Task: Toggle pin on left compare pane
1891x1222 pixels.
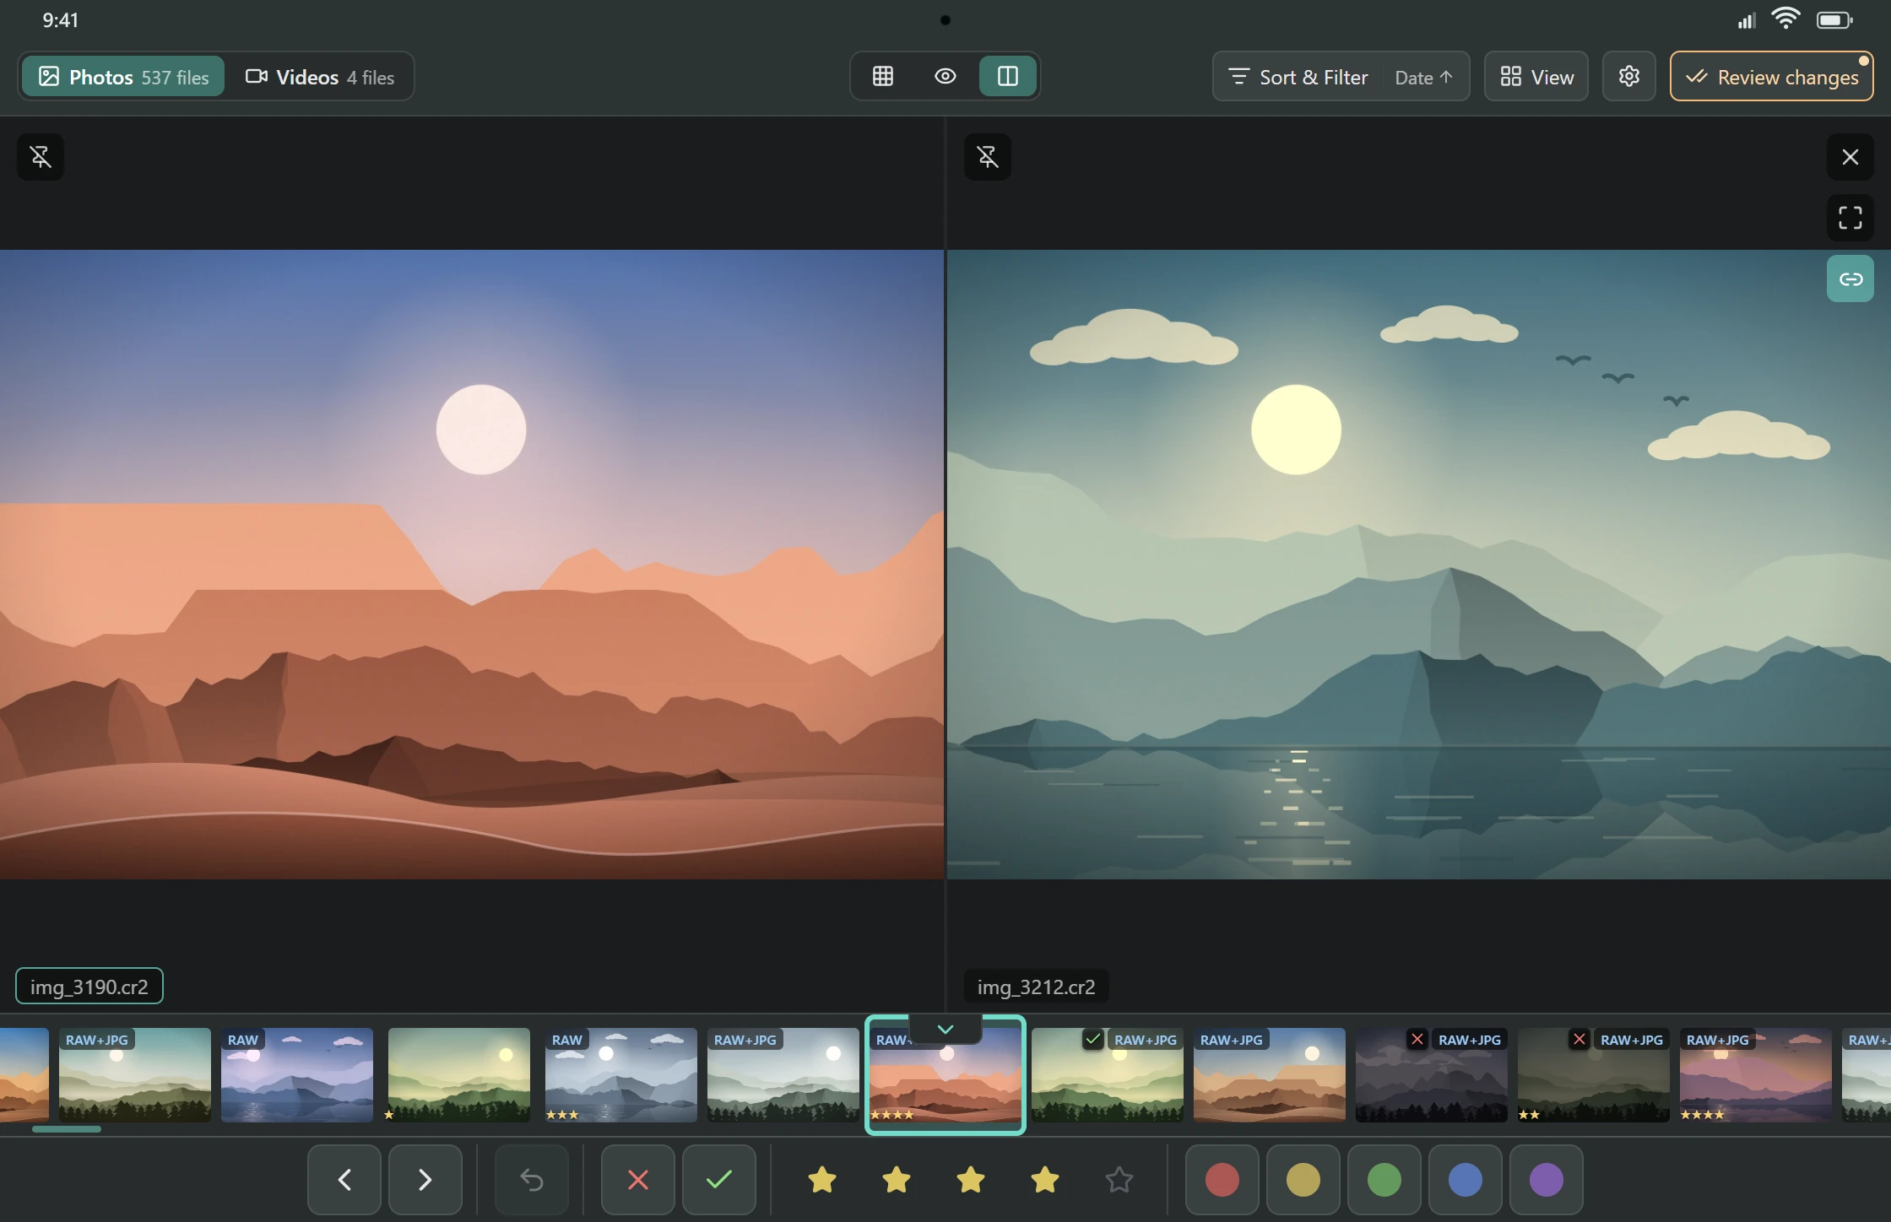Action: pos(41,157)
